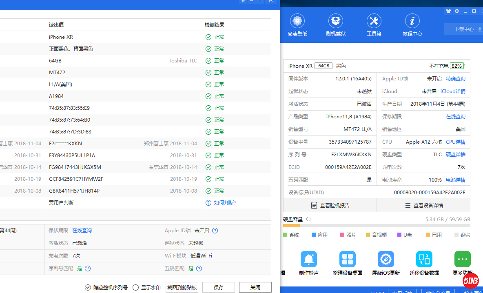
Task: Click the 迁移设备数据 icon
Action: [424, 260]
